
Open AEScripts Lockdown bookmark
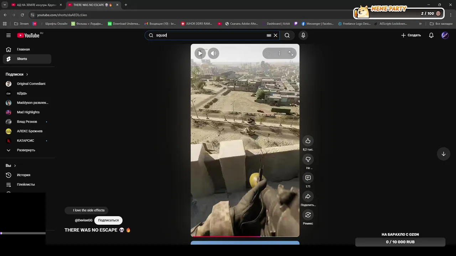tap(390, 24)
